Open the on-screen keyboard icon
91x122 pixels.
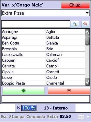point(81,117)
